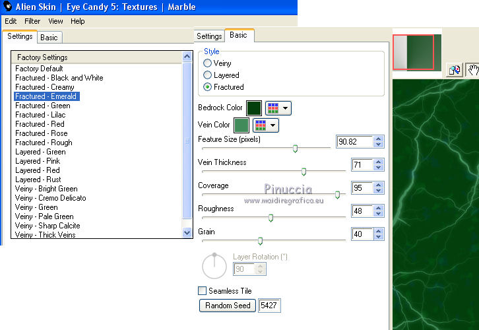
Task: Click the Random Seed button
Action: (x=227, y=305)
